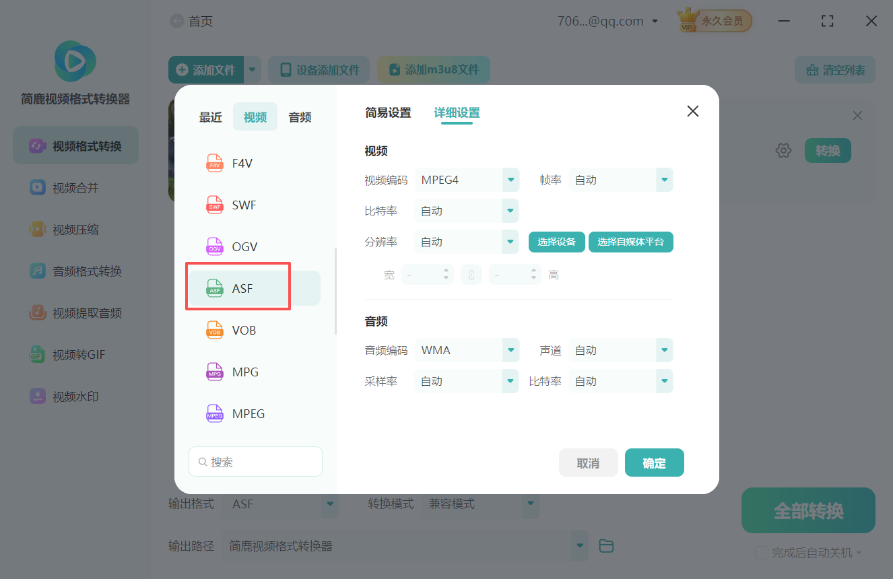Select the 视频水印 feature
The image size is (893, 579).
pyautogui.click(x=75, y=396)
